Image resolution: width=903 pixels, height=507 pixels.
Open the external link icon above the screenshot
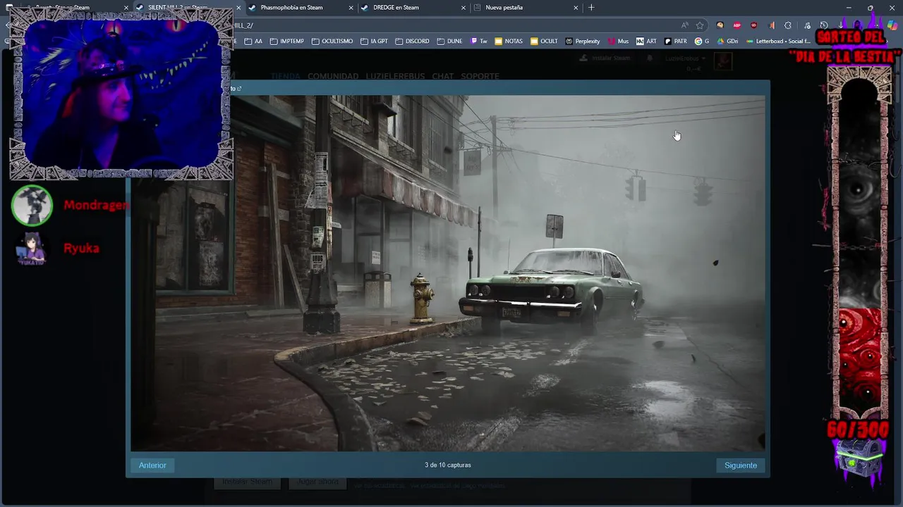tap(239, 89)
